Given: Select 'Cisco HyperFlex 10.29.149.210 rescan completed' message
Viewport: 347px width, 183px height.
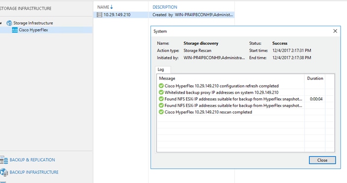Looking at the screenshot, I should (x=208, y=112).
